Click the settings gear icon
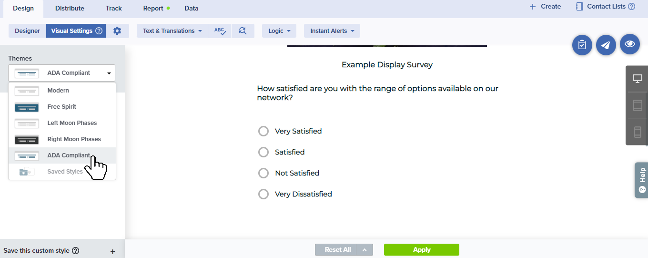The height and width of the screenshot is (258, 648). pyautogui.click(x=117, y=31)
